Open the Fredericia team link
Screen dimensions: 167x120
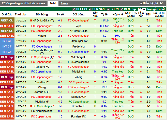click(x=79, y=46)
